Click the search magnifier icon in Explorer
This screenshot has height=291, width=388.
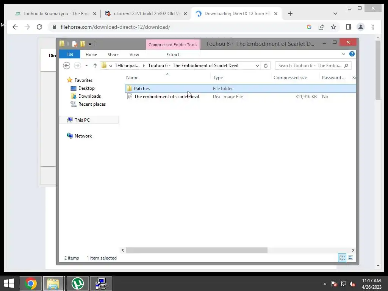(x=346, y=66)
